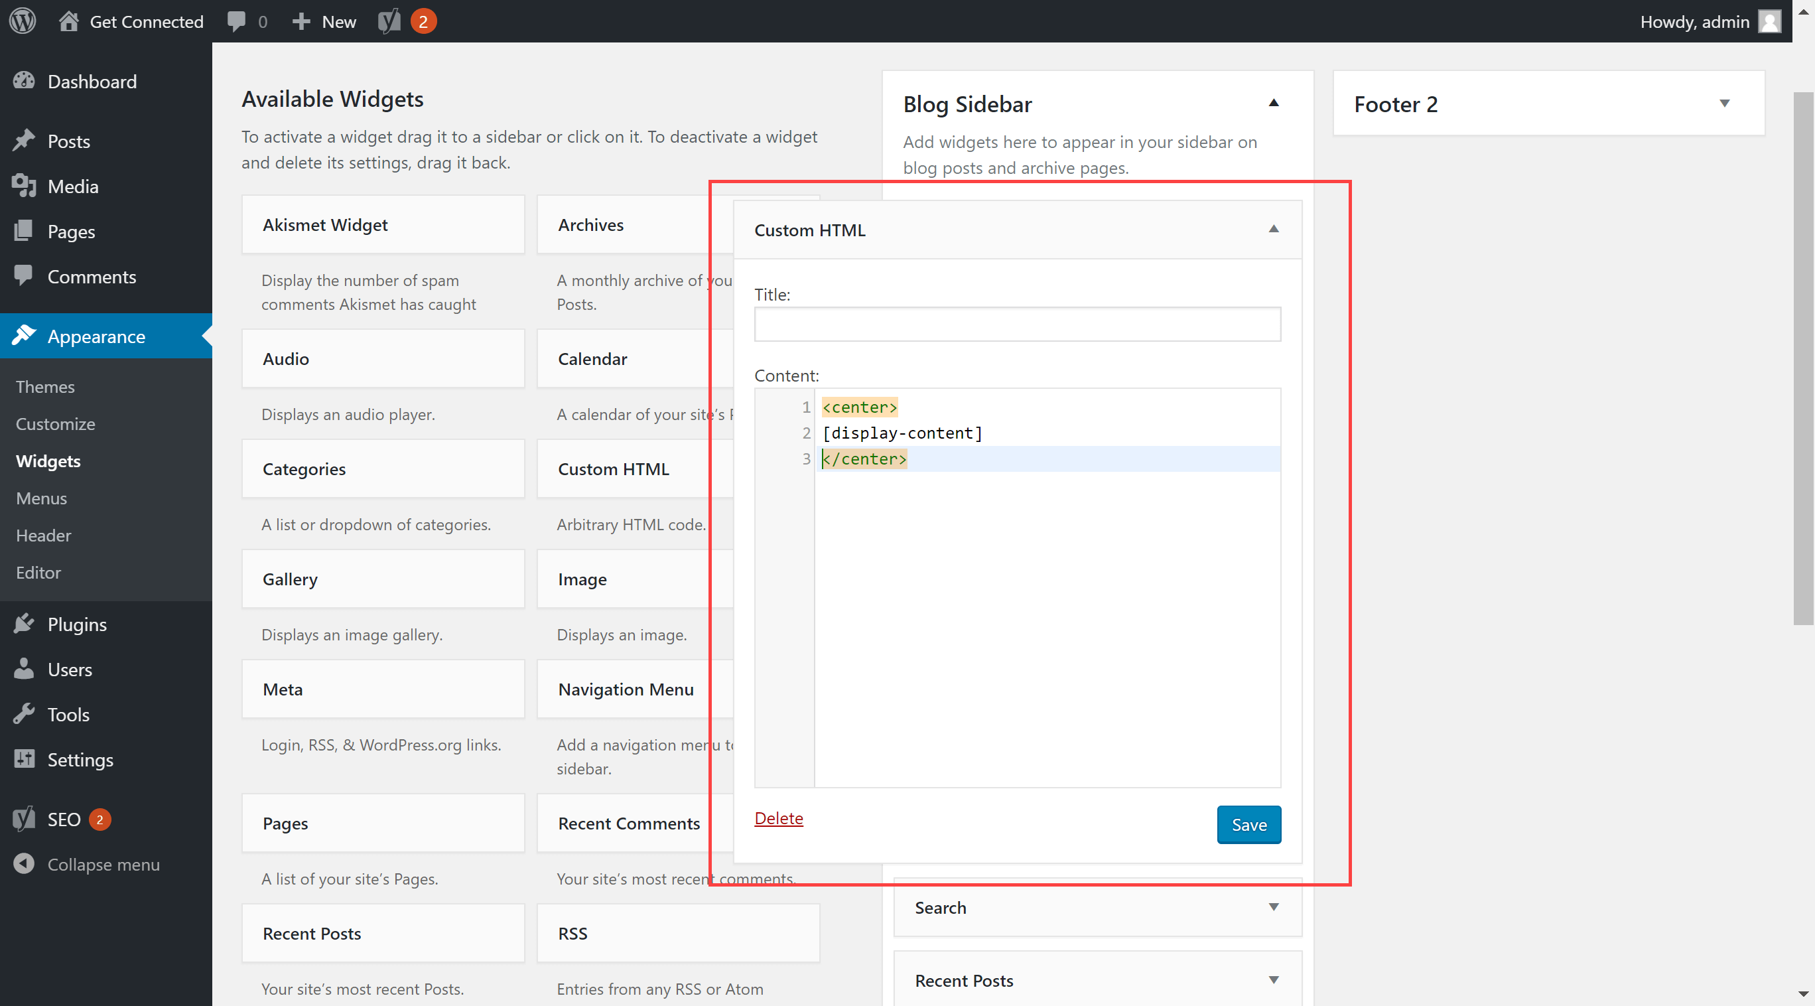Click the opening <center> tag line
Image resolution: width=1815 pixels, height=1006 pixels.
point(860,407)
